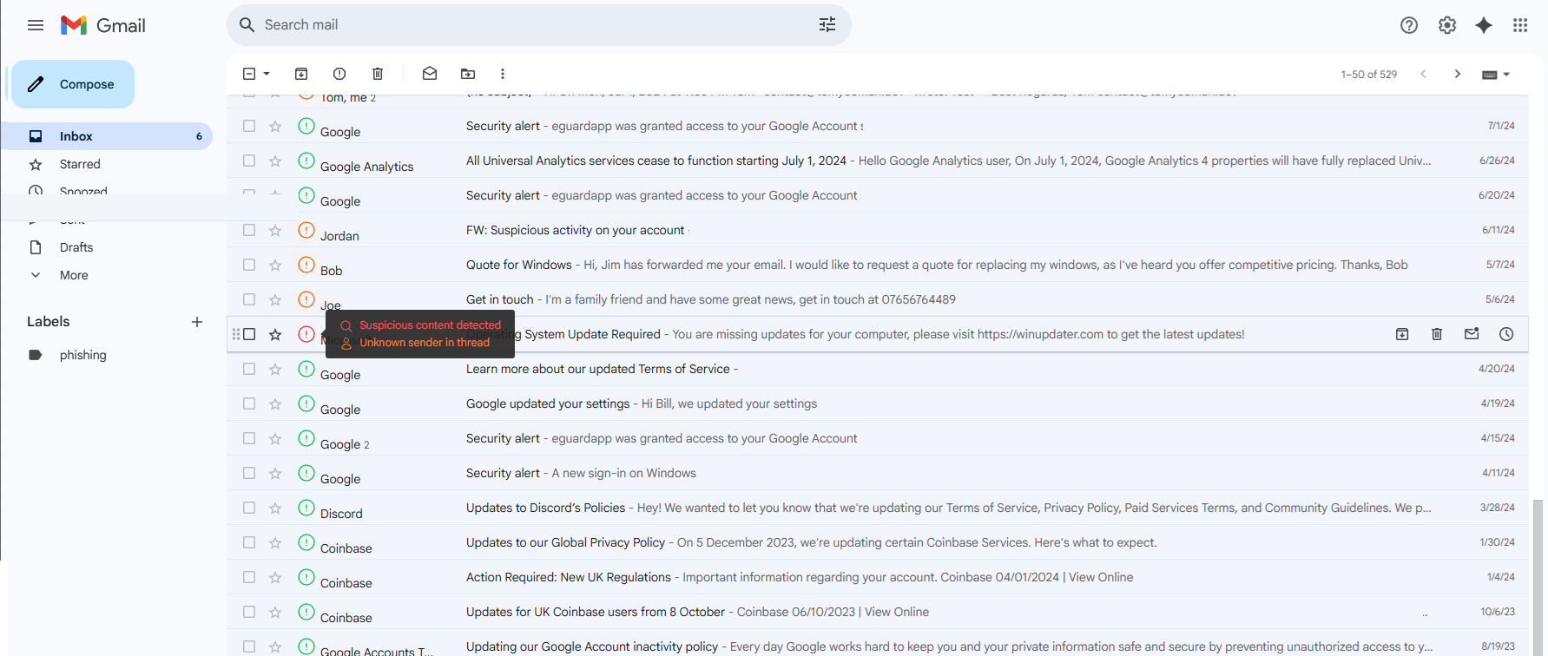This screenshot has width=1548, height=656.
Task: Open the toolbar More three-dot menu
Action: [503, 74]
